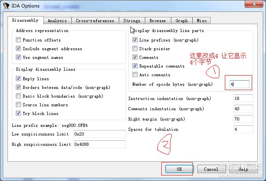The width and height of the screenshot is (266, 181).
Task: Uncheck the Empty lines option
Action: click(x=18, y=79)
